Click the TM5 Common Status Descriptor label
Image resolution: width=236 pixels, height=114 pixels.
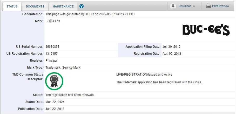pos(28,77)
